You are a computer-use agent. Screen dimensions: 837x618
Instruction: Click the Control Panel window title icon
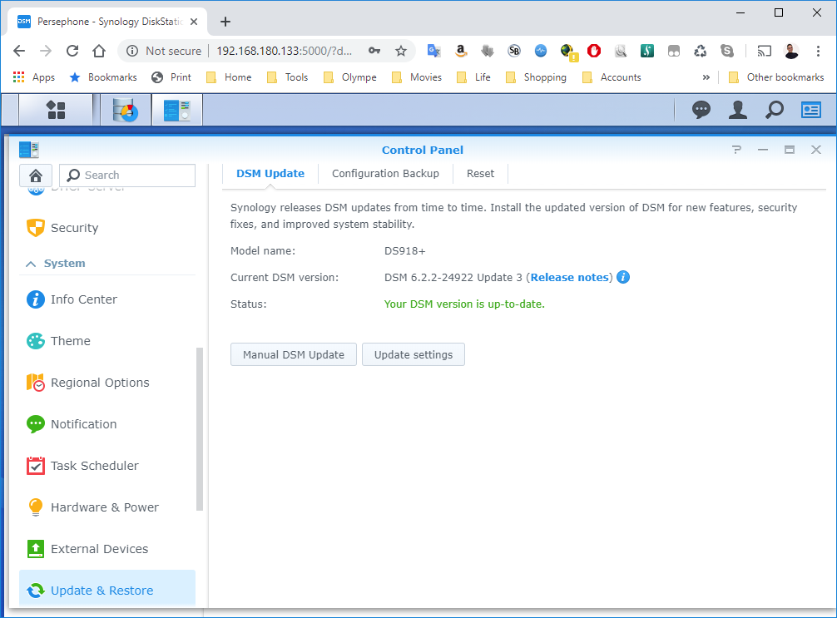tap(29, 150)
